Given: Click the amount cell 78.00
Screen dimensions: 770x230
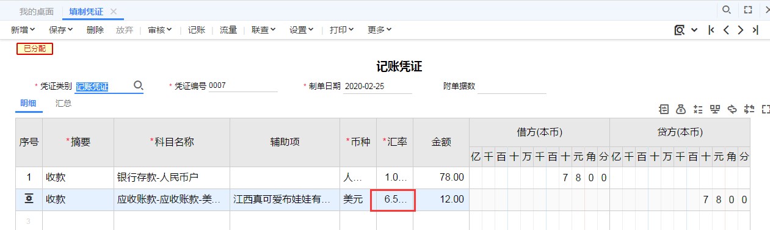Looking at the screenshot, I should [441, 178].
